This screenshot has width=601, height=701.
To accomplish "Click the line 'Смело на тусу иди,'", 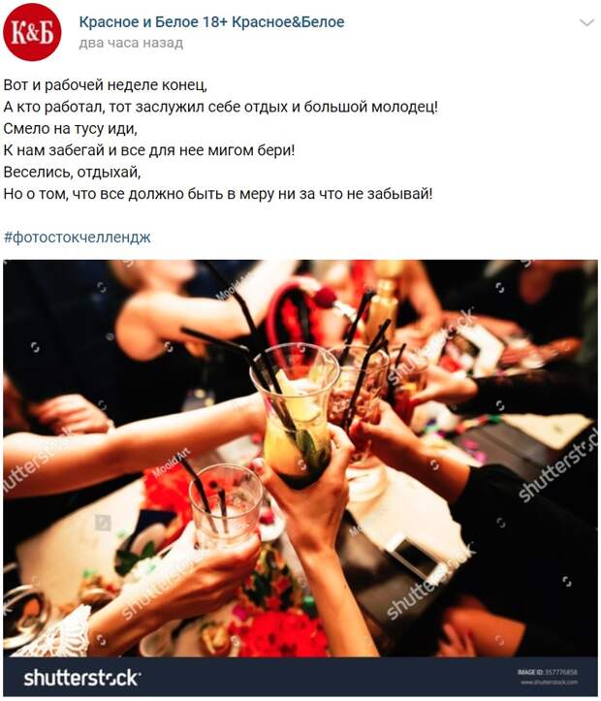I will pyautogui.click(x=70, y=129).
